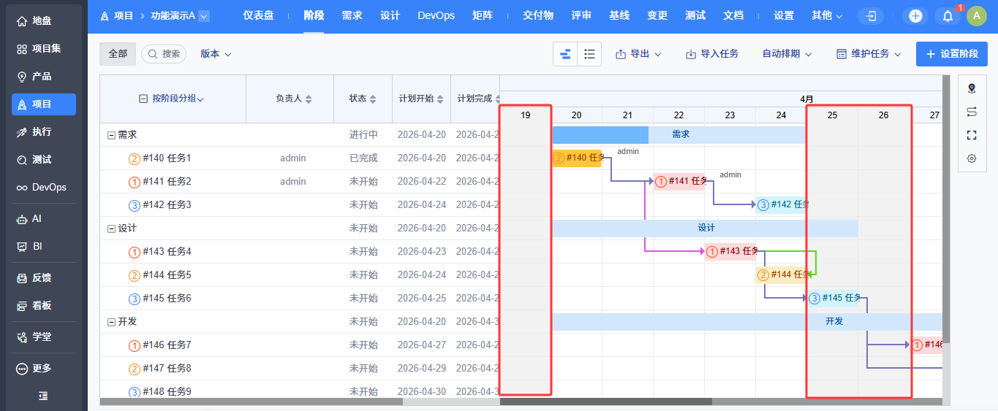Click the 需求 stage progress bar in the Gantt chart
Screen dimensions: 998x411
pyautogui.click(x=678, y=135)
